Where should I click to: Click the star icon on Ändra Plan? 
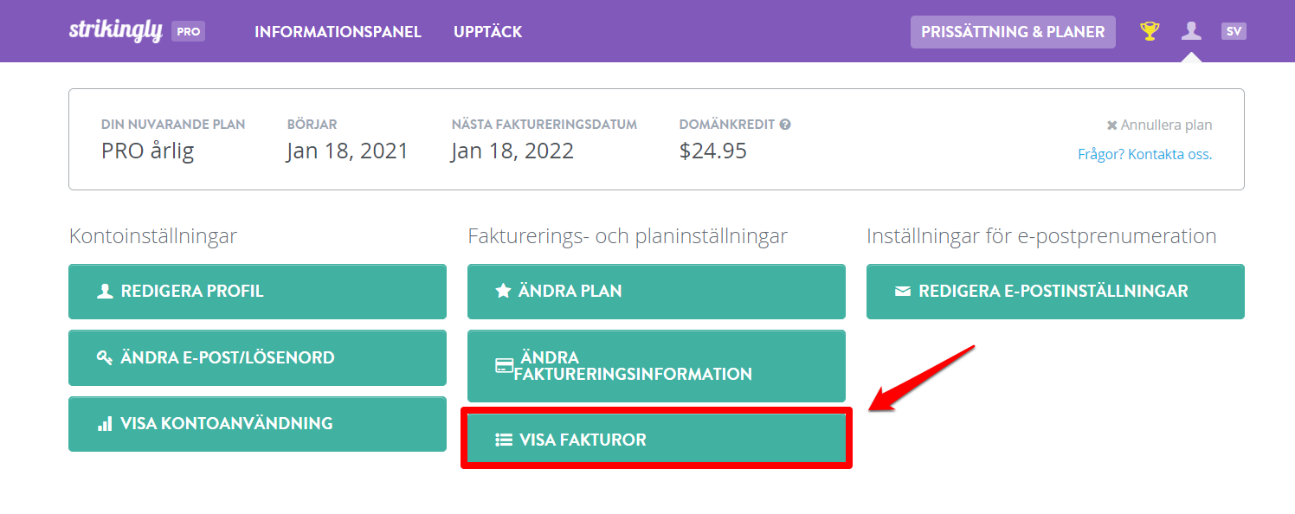click(x=503, y=291)
